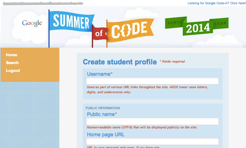Image resolution: width=246 pixels, height=148 pixels.
Task: Click the Username field label
Action: (99, 74)
